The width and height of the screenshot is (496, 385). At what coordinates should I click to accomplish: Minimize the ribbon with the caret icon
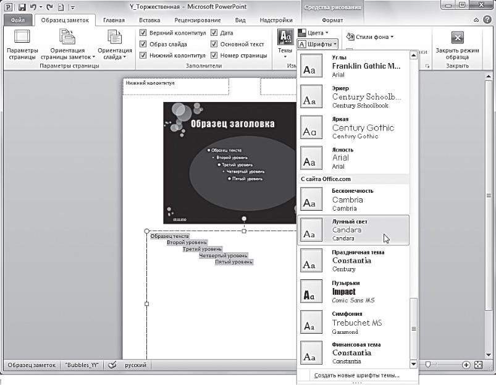tap(476, 20)
